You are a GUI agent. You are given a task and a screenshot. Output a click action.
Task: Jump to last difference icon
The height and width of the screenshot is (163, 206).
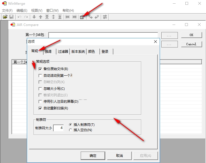(x=47, y=17)
